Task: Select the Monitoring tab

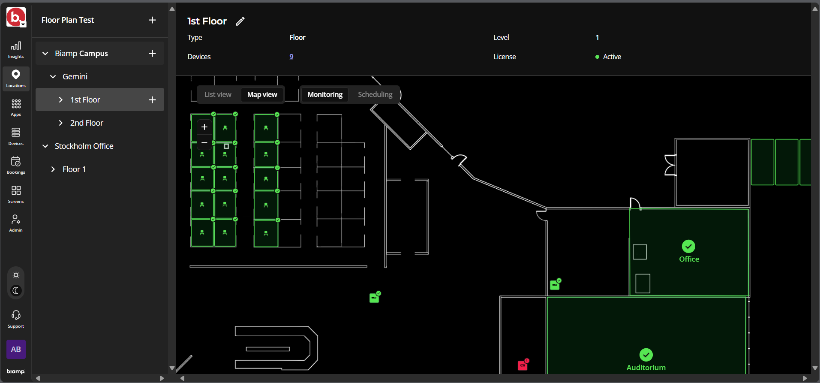Action: pos(325,94)
